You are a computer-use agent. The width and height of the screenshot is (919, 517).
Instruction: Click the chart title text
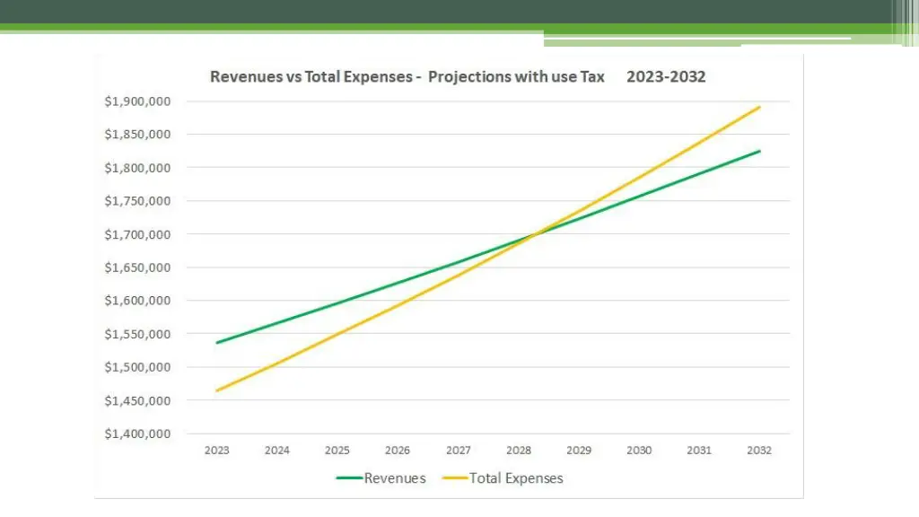(x=458, y=76)
